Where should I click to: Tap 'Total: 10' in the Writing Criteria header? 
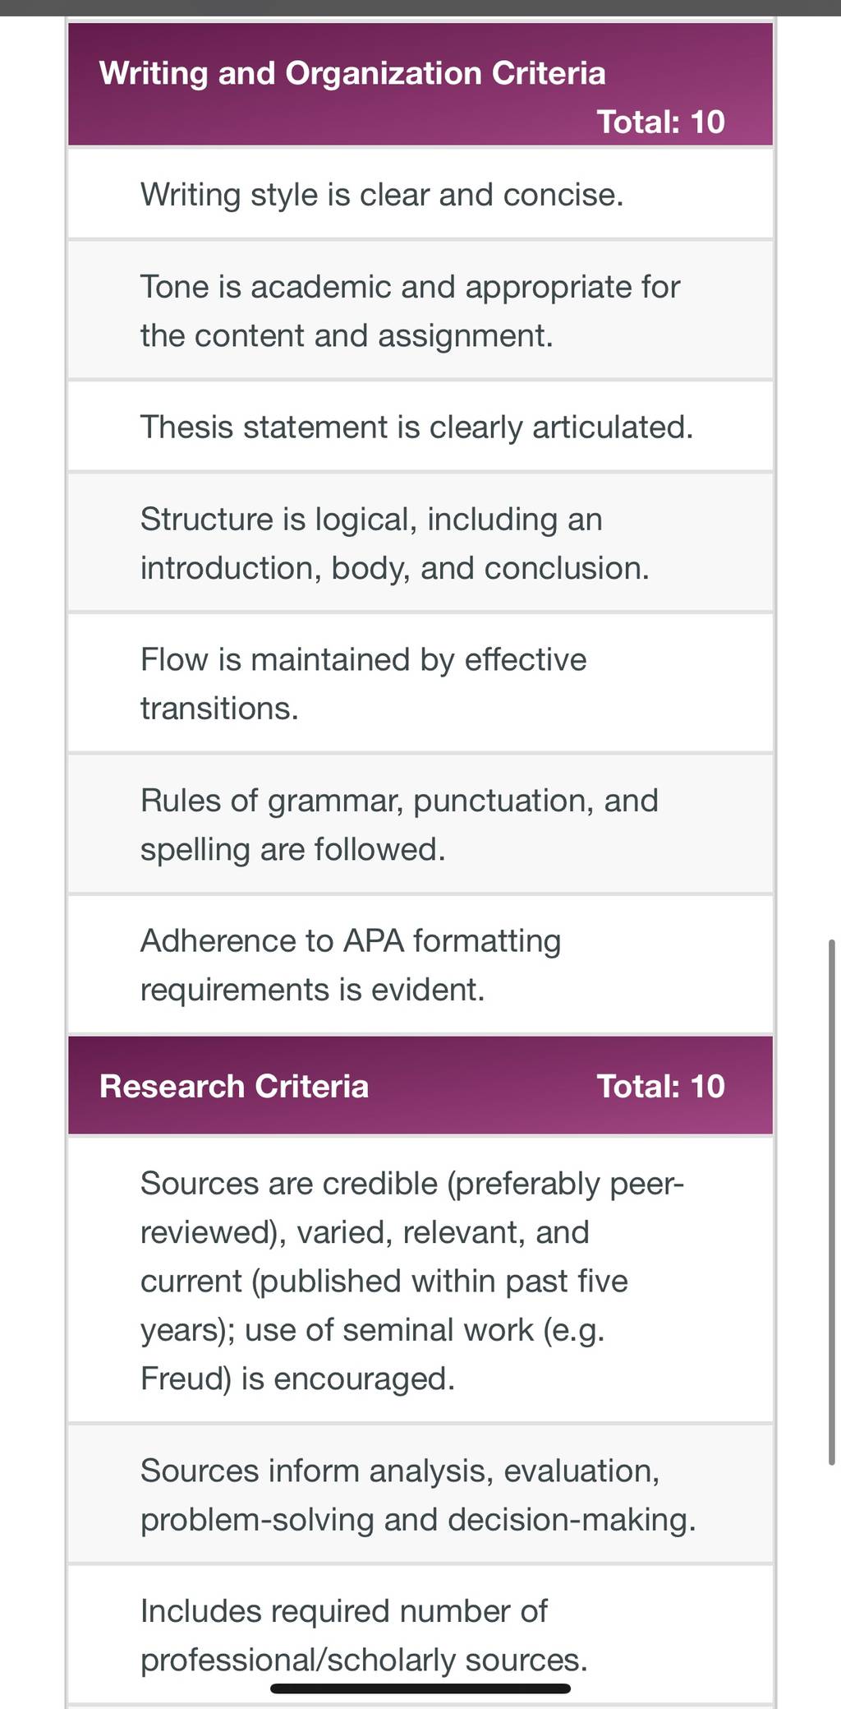point(660,122)
